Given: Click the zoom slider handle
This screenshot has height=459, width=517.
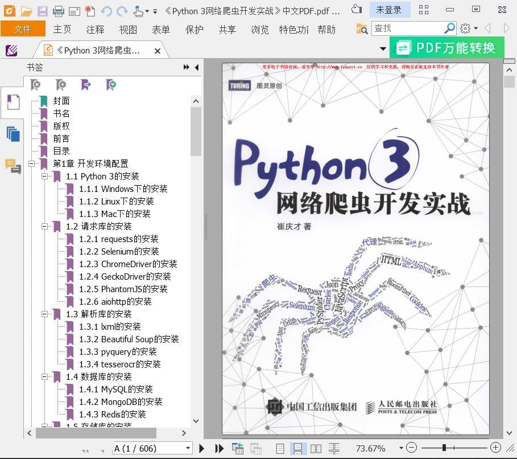Looking at the screenshot, I should pos(444,448).
